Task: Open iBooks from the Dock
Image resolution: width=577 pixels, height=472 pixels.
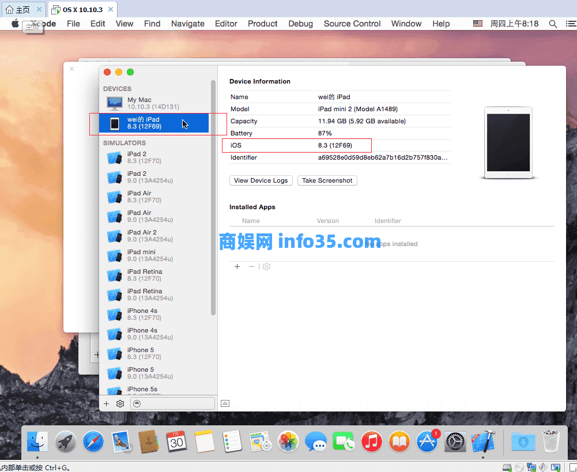Action: 399,441
